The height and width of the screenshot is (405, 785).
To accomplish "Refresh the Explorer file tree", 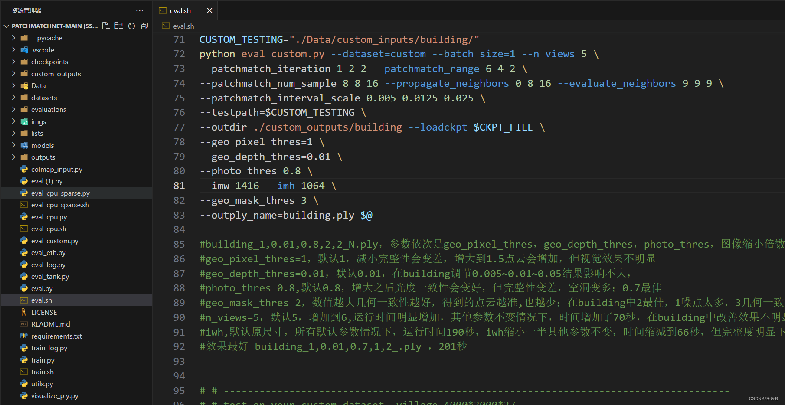I will click(x=131, y=26).
